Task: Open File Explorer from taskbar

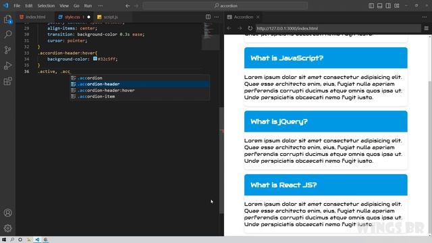Action: point(28,240)
